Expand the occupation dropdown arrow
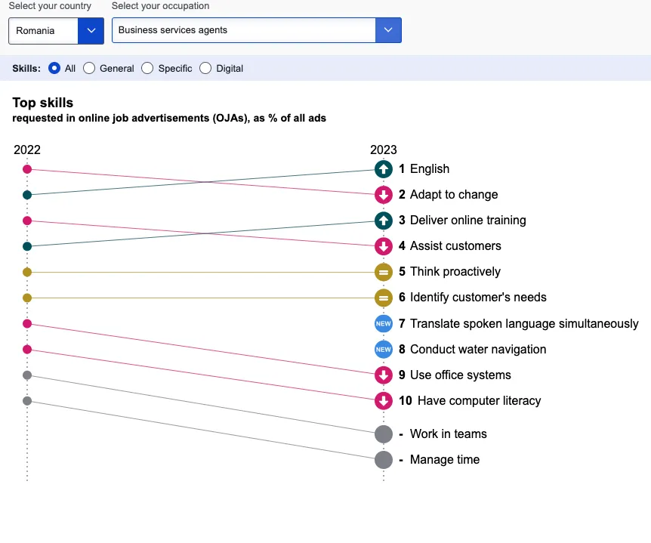Image resolution: width=651 pixels, height=543 pixels. coord(388,30)
